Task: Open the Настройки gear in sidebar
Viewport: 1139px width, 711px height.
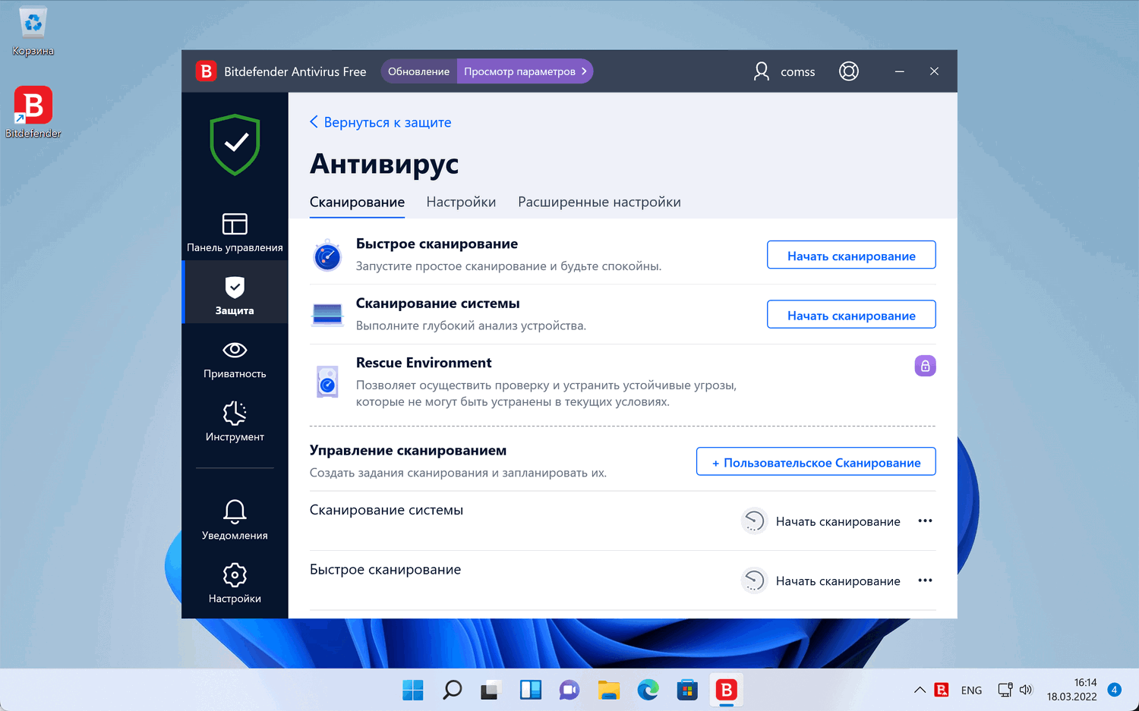Action: [x=235, y=583]
